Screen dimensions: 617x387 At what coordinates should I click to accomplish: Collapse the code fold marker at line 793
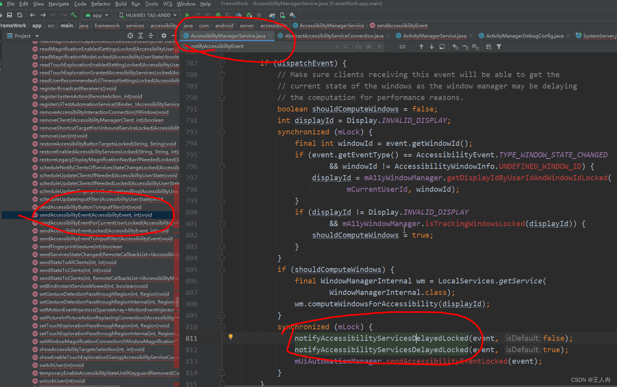pos(222,132)
